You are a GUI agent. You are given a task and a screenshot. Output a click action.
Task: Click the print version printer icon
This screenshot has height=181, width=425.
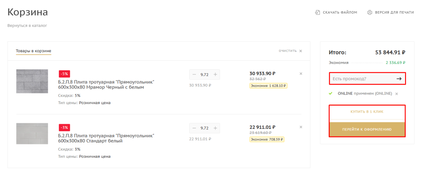(x=369, y=12)
